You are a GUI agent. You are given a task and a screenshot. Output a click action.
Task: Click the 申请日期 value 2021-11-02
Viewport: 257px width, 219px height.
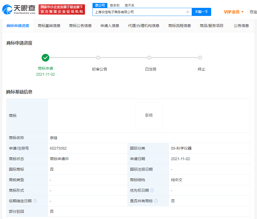point(180,159)
